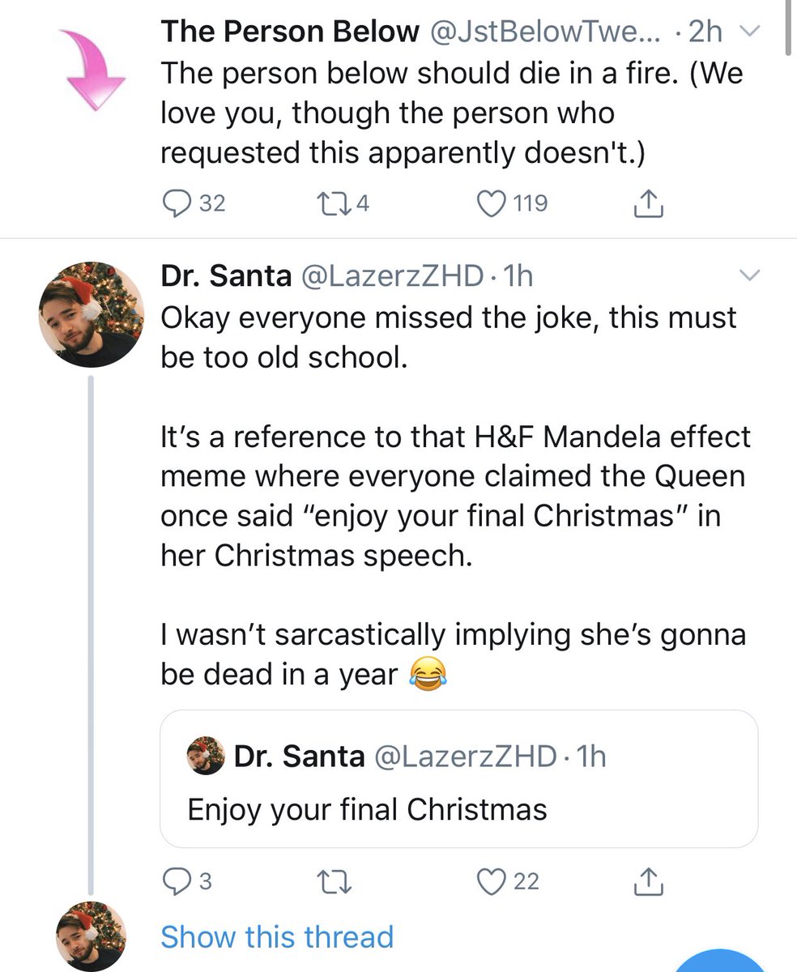Click the Show this thread link
This screenshot has width=797, height=972.
coord(277,936)
